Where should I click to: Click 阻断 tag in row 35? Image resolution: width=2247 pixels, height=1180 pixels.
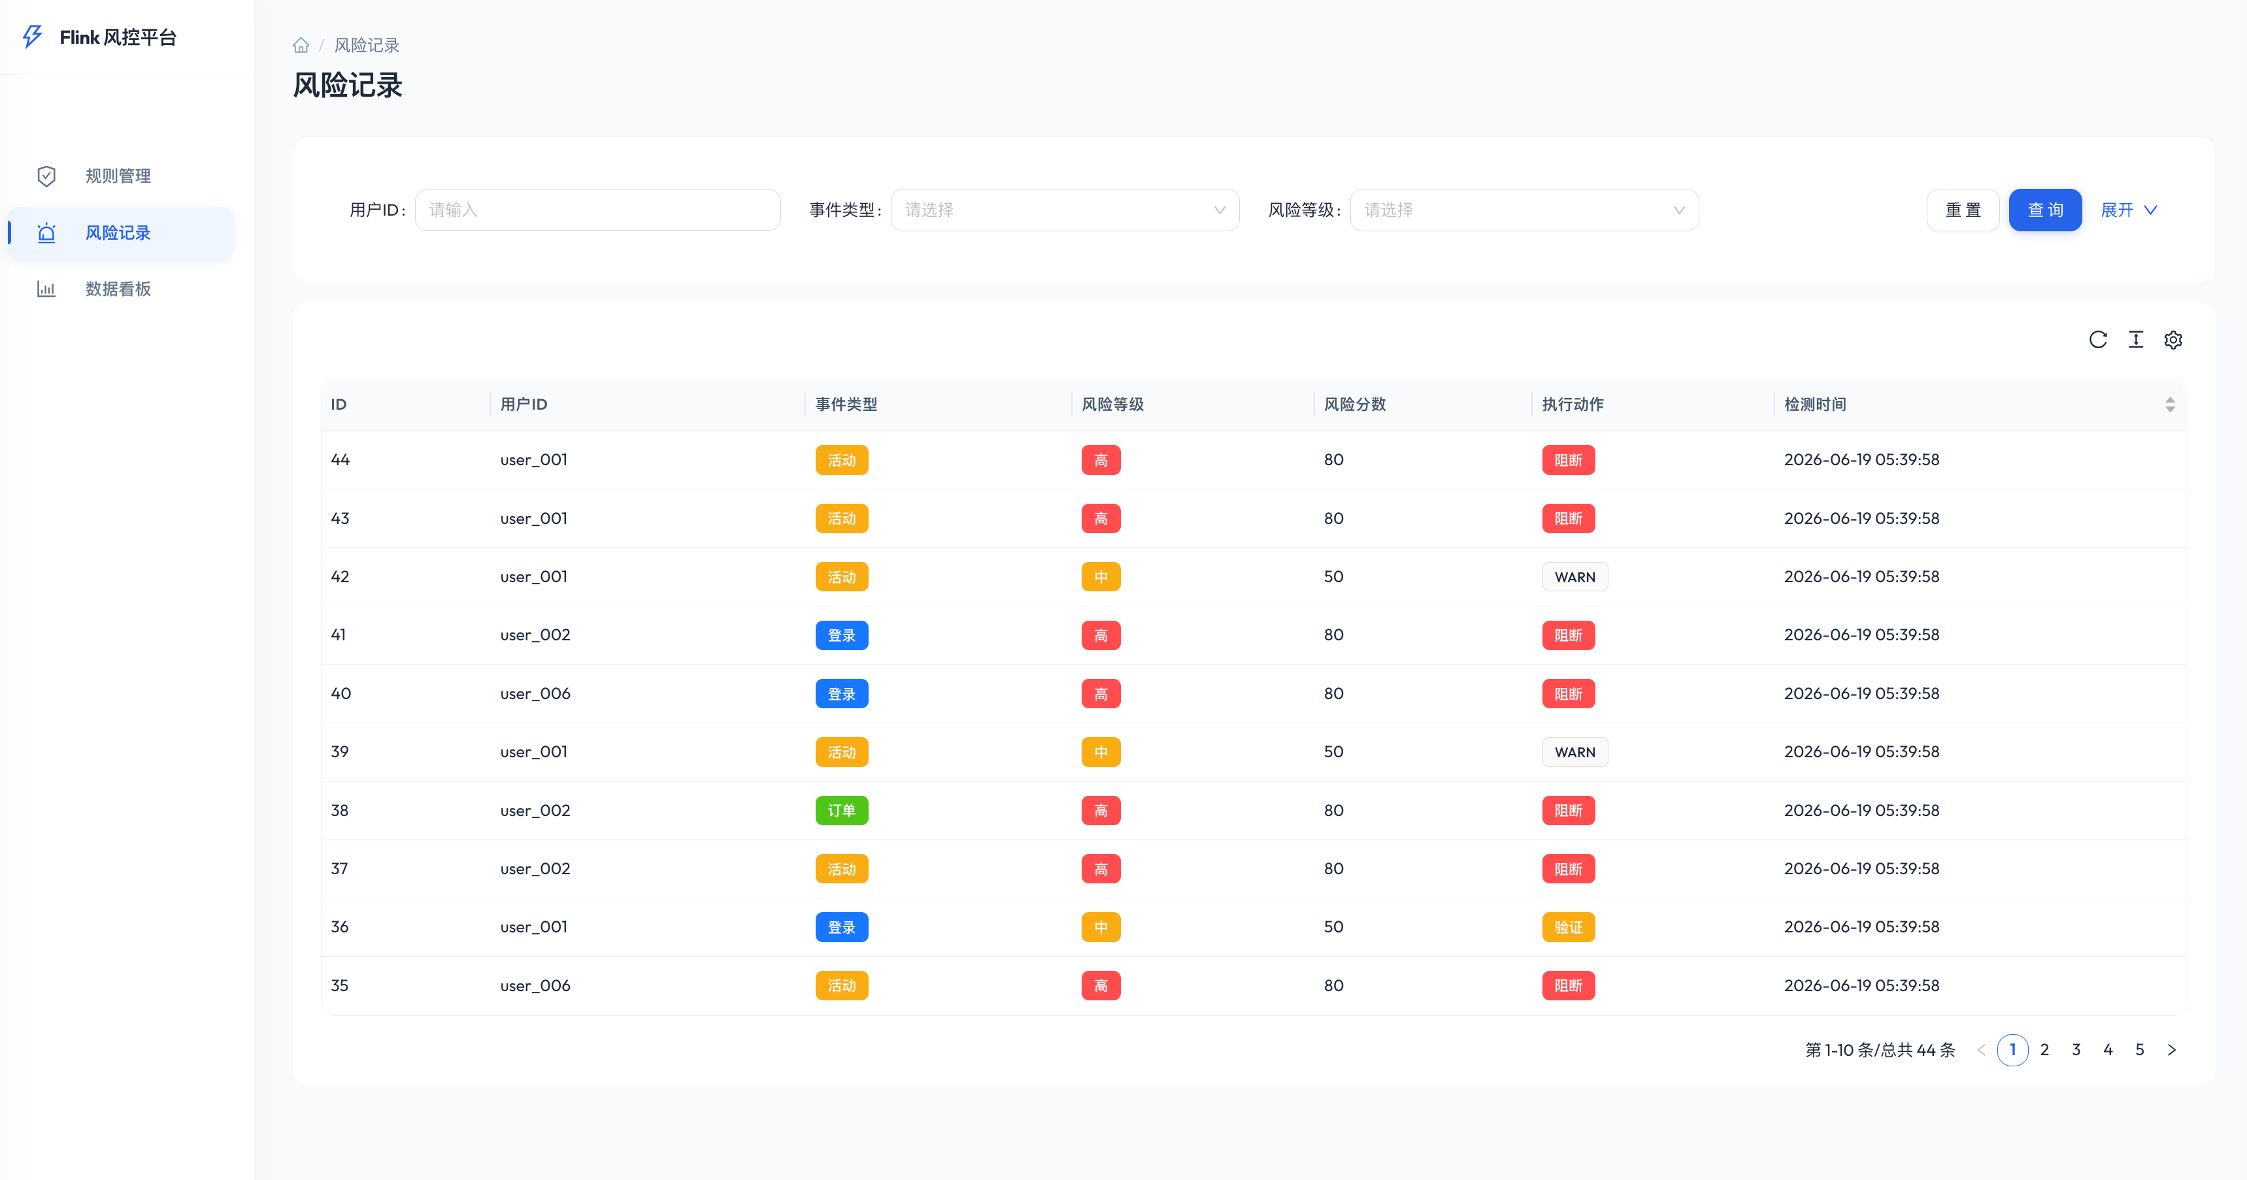pos(1569,987)
